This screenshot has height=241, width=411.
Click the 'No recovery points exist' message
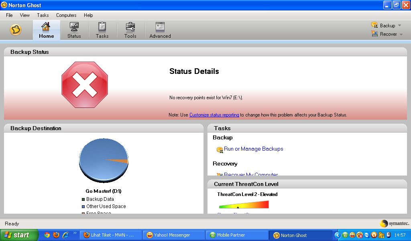[x=206, y=98]
